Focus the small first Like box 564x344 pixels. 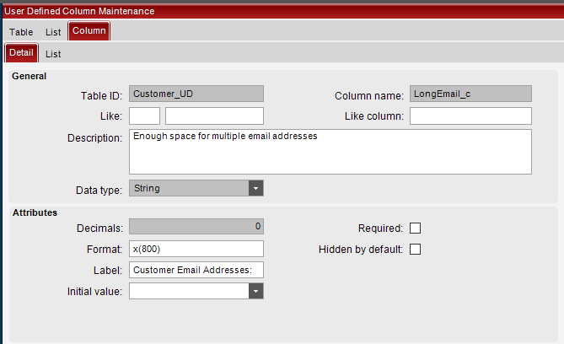144,116
